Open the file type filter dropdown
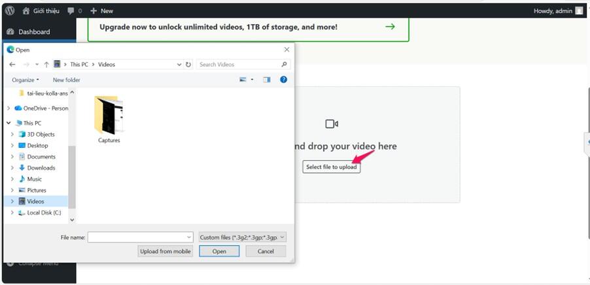 (x=243, y=237)
